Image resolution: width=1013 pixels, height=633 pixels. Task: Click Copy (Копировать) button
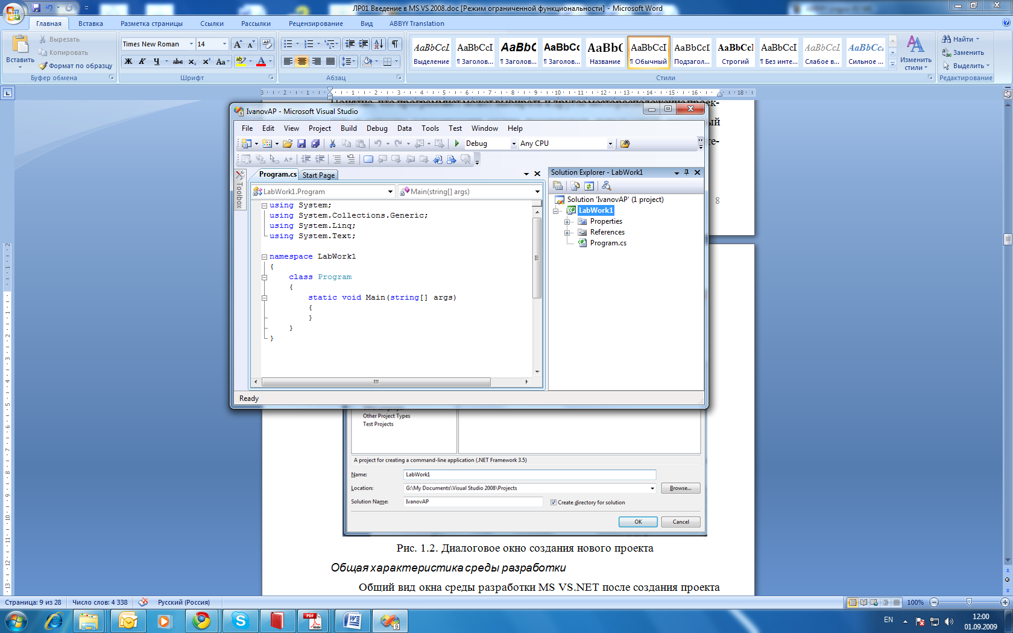pos(63,52)
